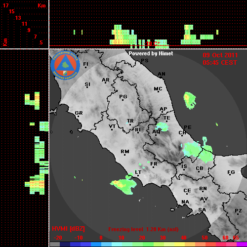Click the 'Freezing level 1.28 Km (asl)' text
Viewport: 247px width, 247px height.
[x=143, y=229]
